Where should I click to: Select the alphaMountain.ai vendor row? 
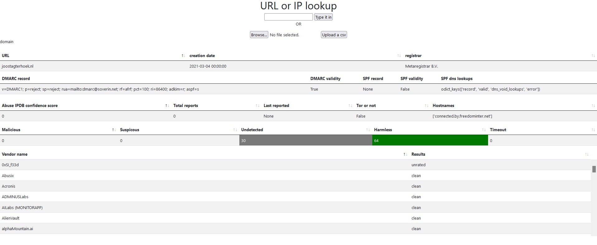[x=295, y=229]
